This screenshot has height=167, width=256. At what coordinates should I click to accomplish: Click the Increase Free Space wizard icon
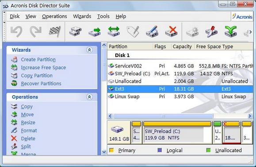(x=14, y=67)
